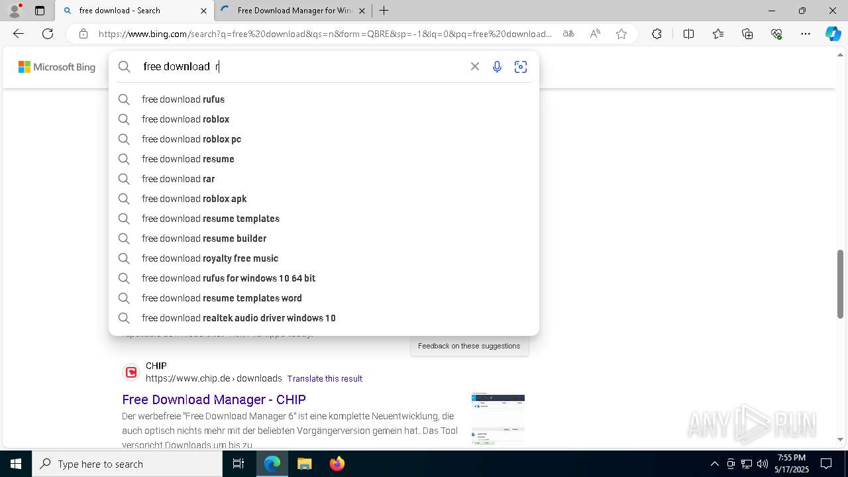View site information lock icon

click(x=83, y=34)
